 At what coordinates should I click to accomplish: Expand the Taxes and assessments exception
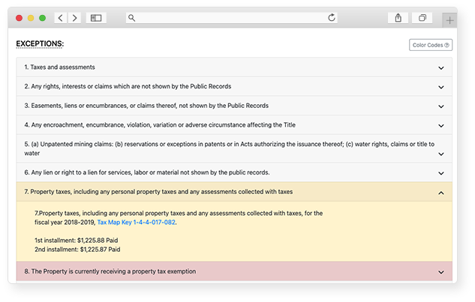(x=441, y=67)
